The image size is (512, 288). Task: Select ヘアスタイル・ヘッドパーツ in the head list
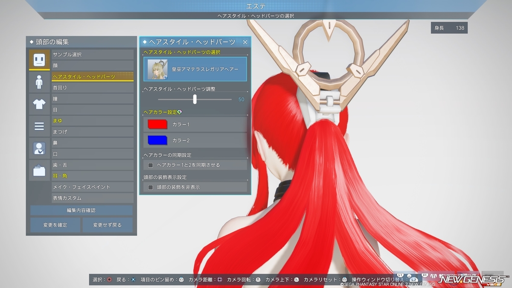click(93, 76)
